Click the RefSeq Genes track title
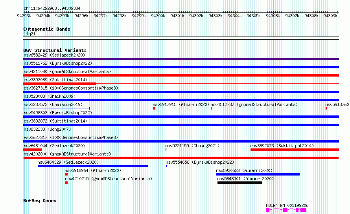The height and width of the screenshot is (214, 350). 40,201
